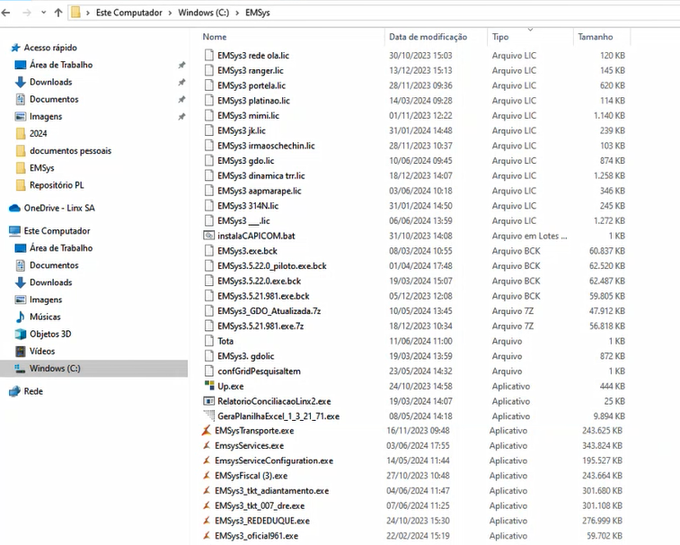Select 'Acesso rápido' in navigation pane
Screen dimensions: 680x545
click(x=50, y=48)
